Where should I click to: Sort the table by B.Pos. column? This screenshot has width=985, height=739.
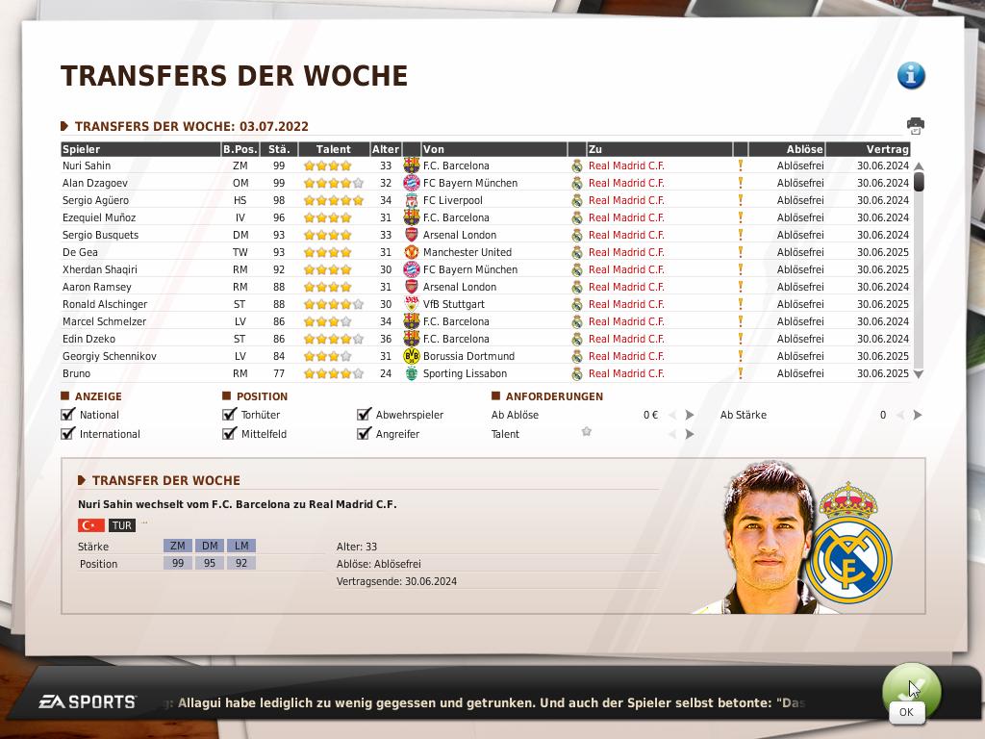click(240, 149)
